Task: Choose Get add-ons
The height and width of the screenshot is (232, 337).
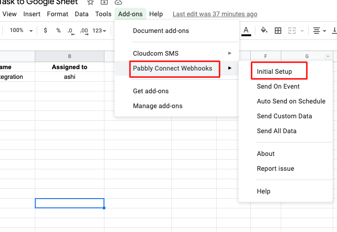Action: (x=177, y=91)
